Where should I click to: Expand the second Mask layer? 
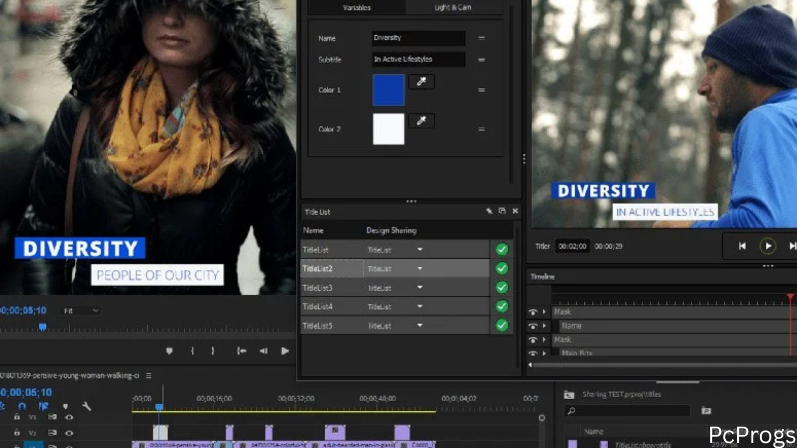click(x=544, y=340)
